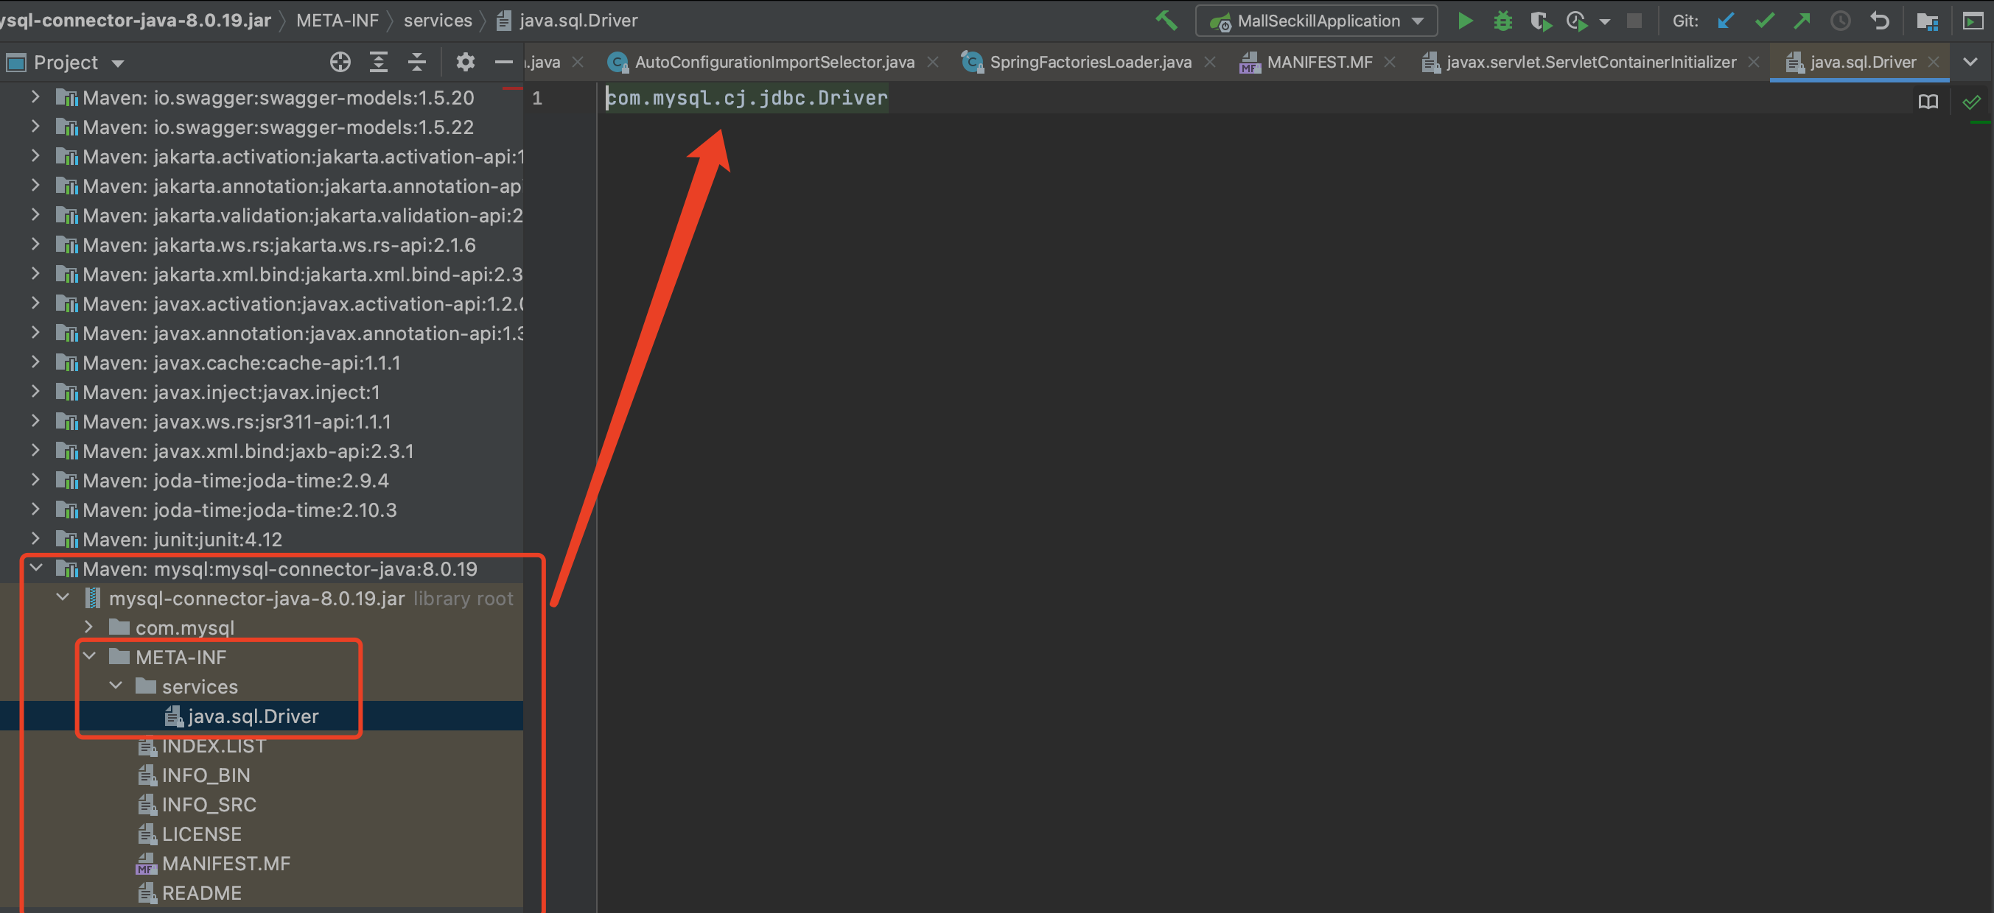Image resolution: width=1994 pixels, height=913 pixels.
Task: Show Git history clock icon
Action: point(1841,21)
